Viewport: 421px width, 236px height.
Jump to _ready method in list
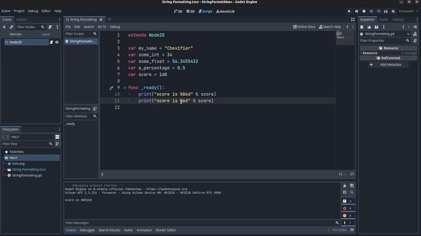(x=70, y=124)
